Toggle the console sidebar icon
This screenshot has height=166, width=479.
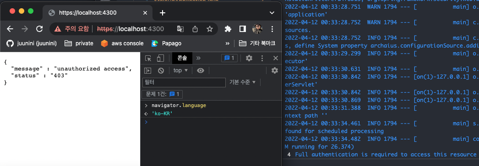(148, 70)
